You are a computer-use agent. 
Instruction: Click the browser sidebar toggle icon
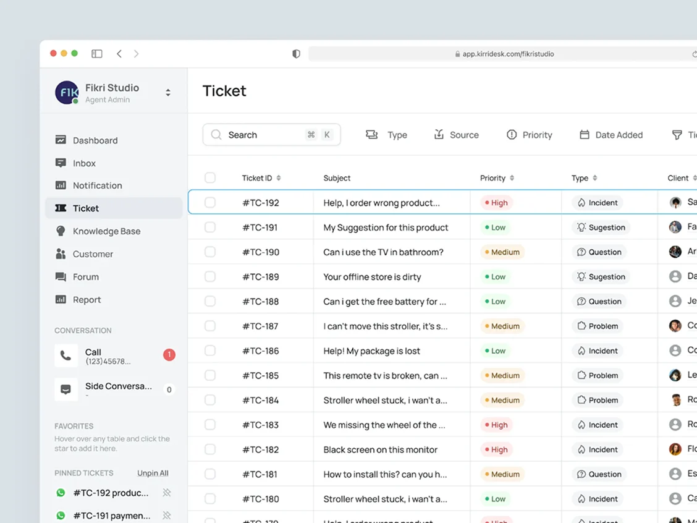[97, 54]
